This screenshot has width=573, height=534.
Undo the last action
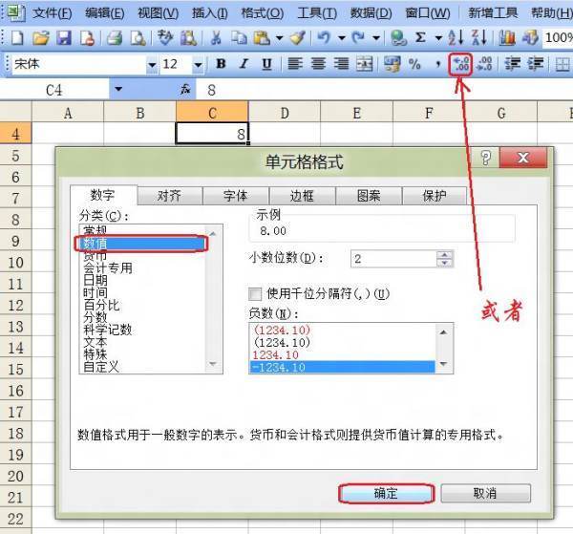(x=324, y=37)
